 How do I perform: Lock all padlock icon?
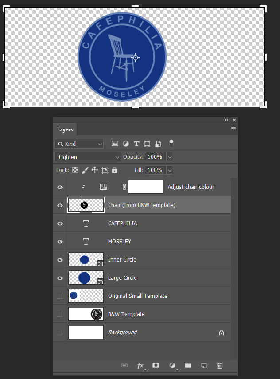coord(114,170)
